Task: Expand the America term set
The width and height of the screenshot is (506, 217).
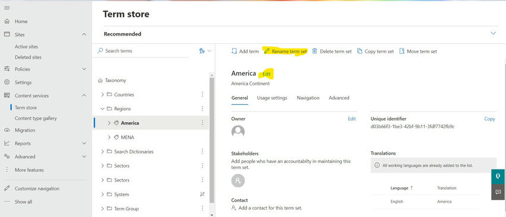Action: (109, 123)
